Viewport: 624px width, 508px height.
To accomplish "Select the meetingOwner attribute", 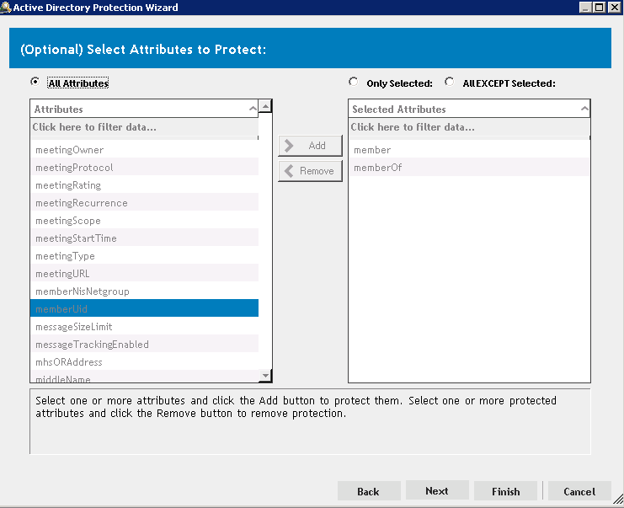I will [70, 150].
